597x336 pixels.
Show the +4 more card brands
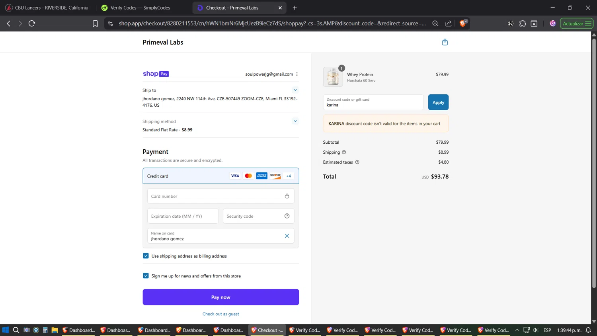point(289,176)
